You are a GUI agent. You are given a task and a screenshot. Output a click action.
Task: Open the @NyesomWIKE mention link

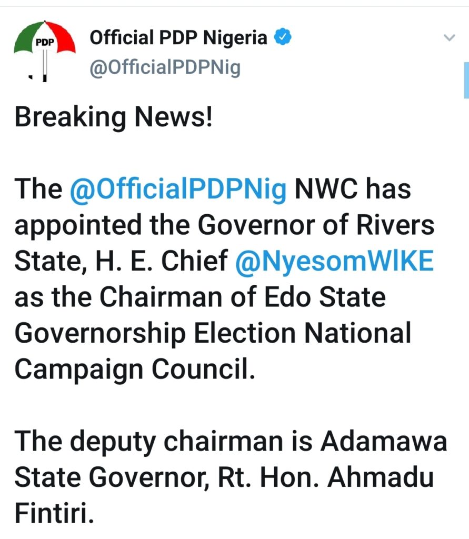335,261
